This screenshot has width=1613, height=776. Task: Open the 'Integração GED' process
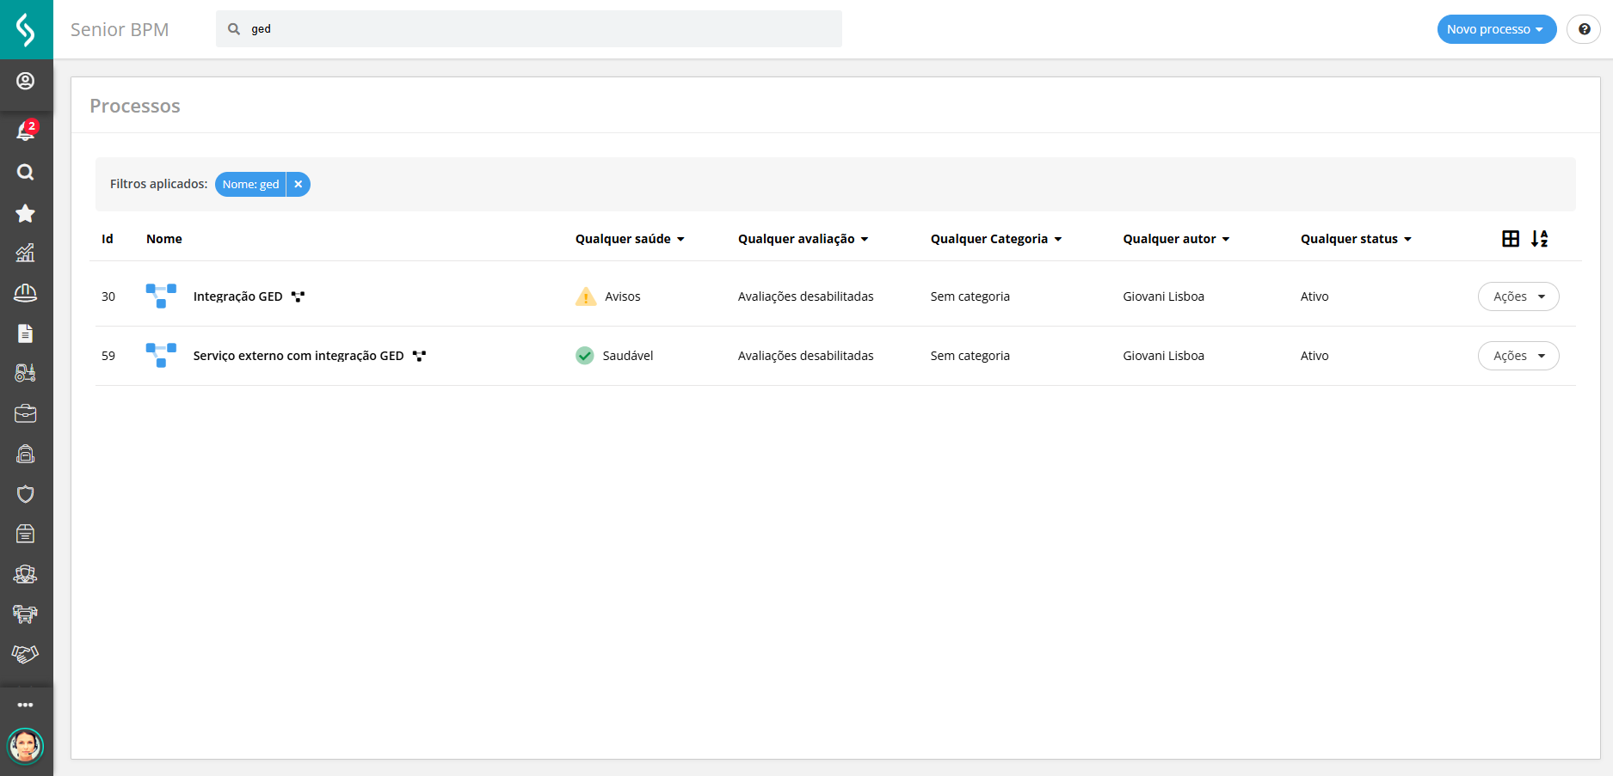click(x=237, y=296)
